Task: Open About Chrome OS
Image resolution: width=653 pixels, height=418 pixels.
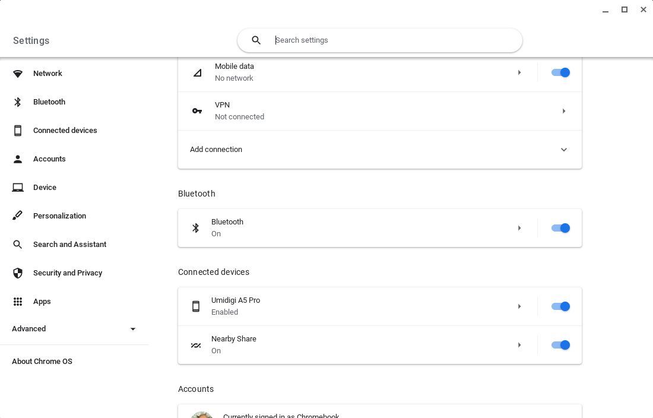Action: (42, 361)
